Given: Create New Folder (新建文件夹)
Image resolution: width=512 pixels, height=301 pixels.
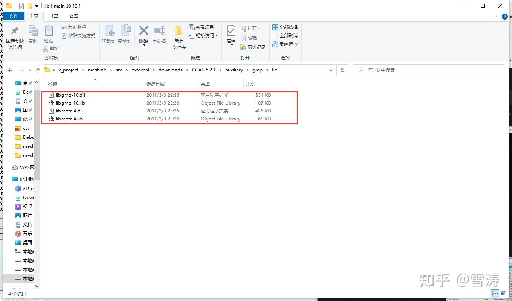Looking at the screenshot, I should 179,37.
